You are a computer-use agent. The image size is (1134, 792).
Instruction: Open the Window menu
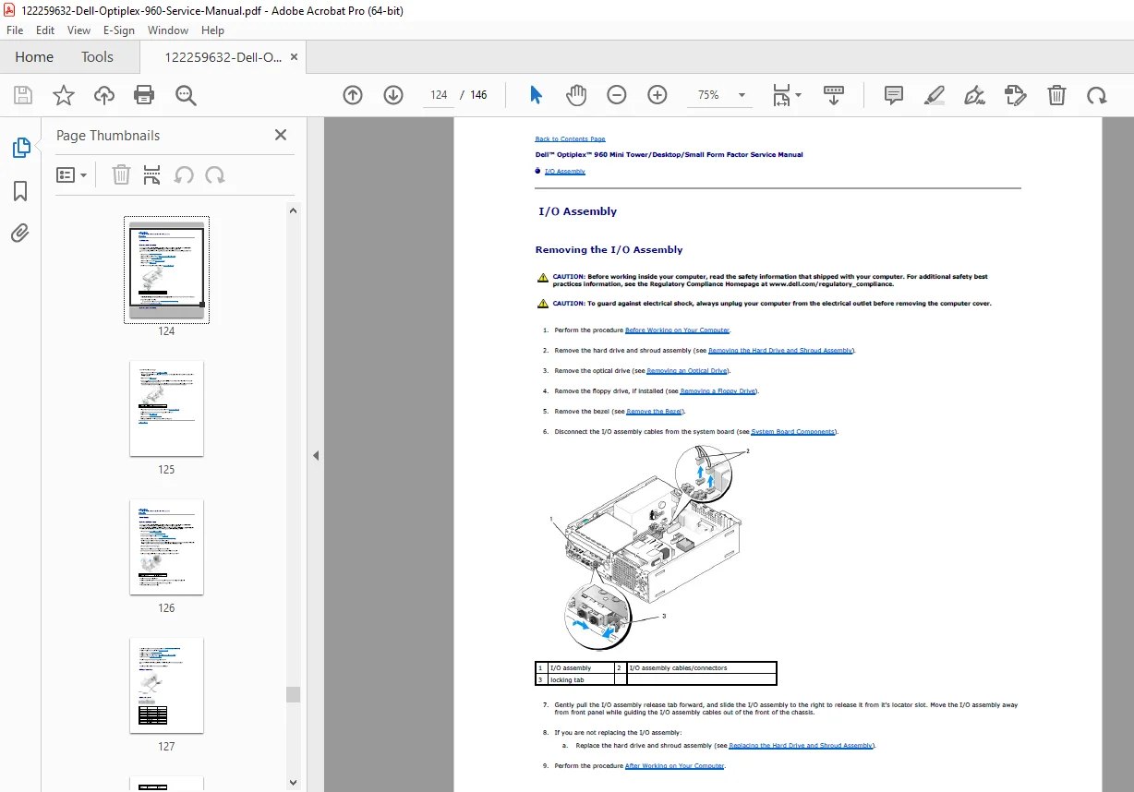pos(168,30)
